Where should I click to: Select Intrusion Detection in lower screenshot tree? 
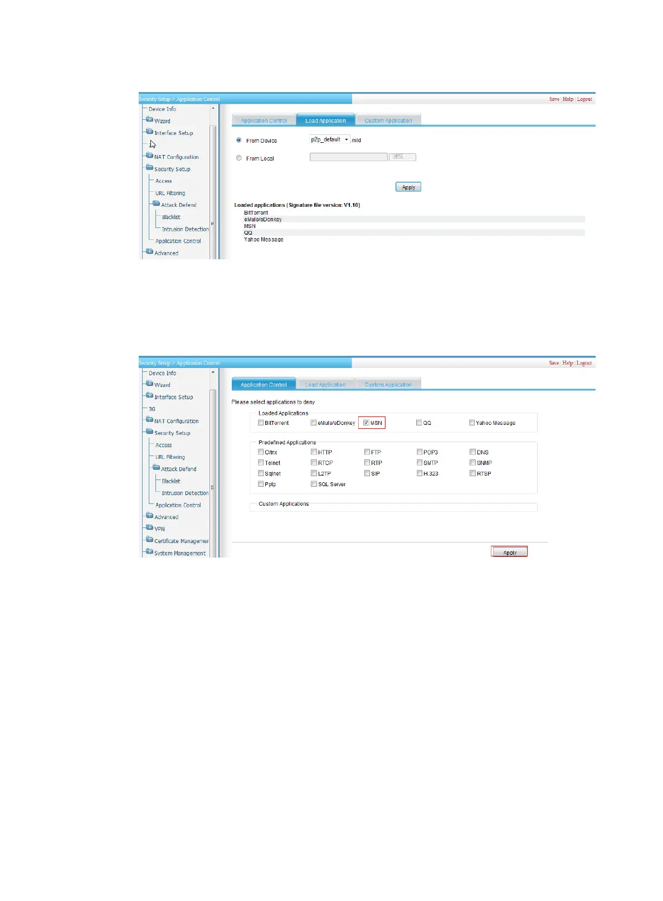(x=185, y=493)
